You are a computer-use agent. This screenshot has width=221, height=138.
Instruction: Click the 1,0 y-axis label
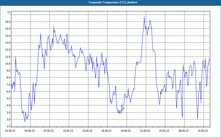8,126
